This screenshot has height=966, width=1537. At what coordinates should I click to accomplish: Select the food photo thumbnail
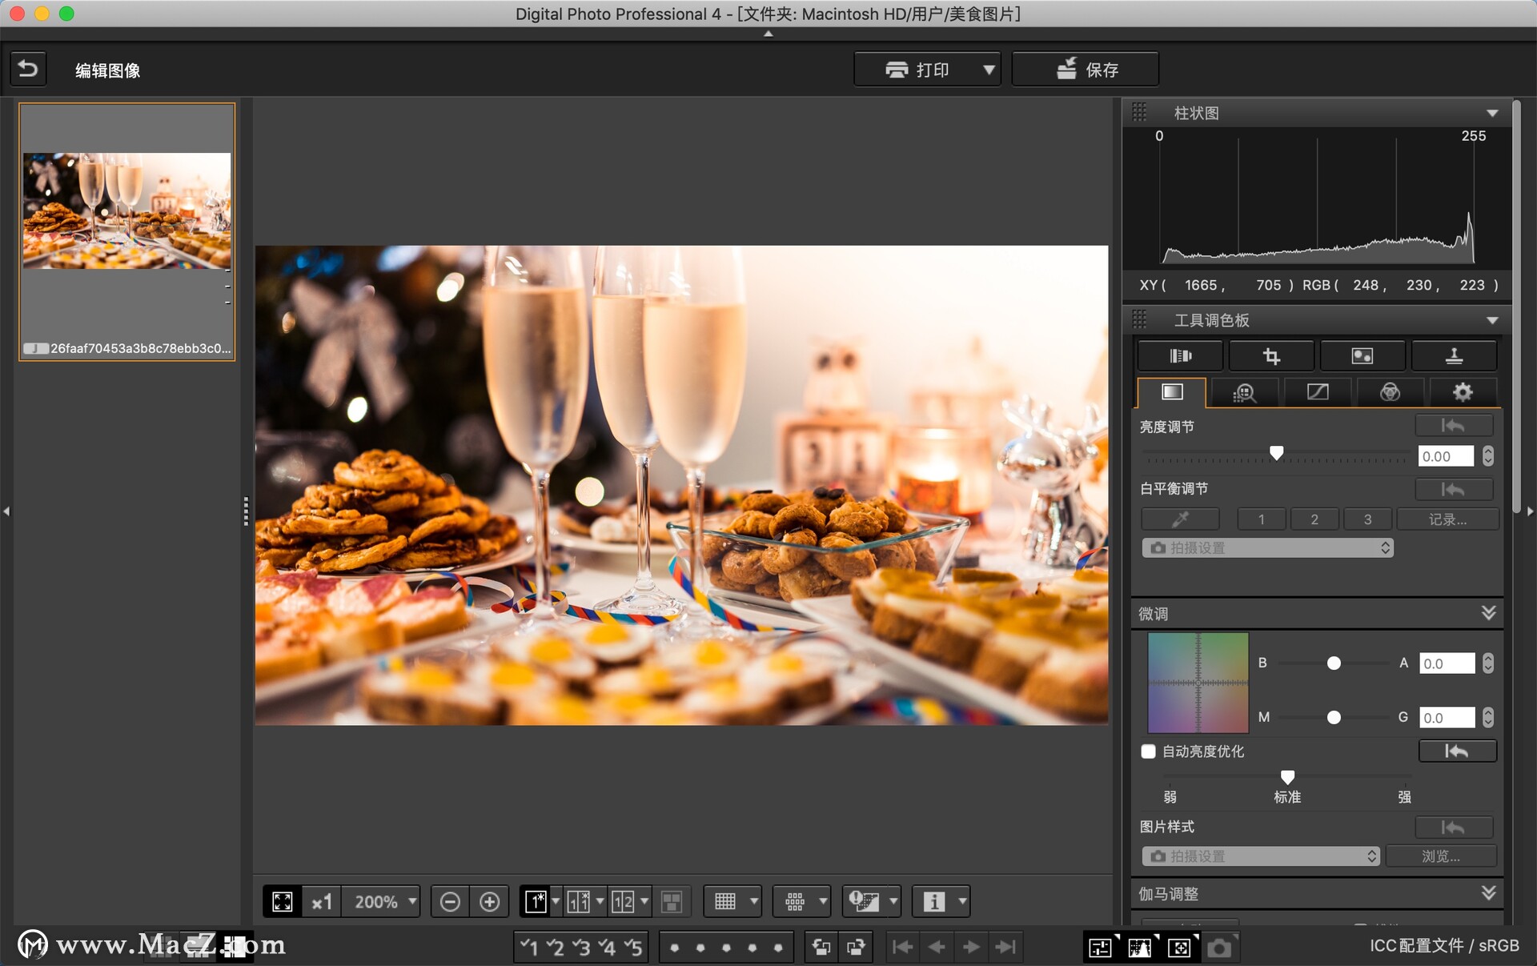[x=126, y=231]
